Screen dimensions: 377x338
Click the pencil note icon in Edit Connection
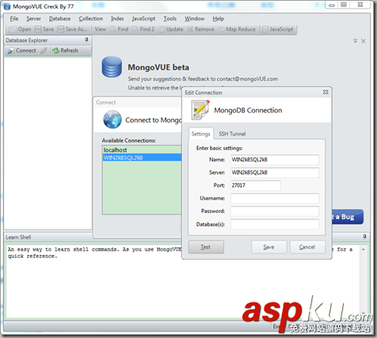pyautogui.click(x=200, y=109)
